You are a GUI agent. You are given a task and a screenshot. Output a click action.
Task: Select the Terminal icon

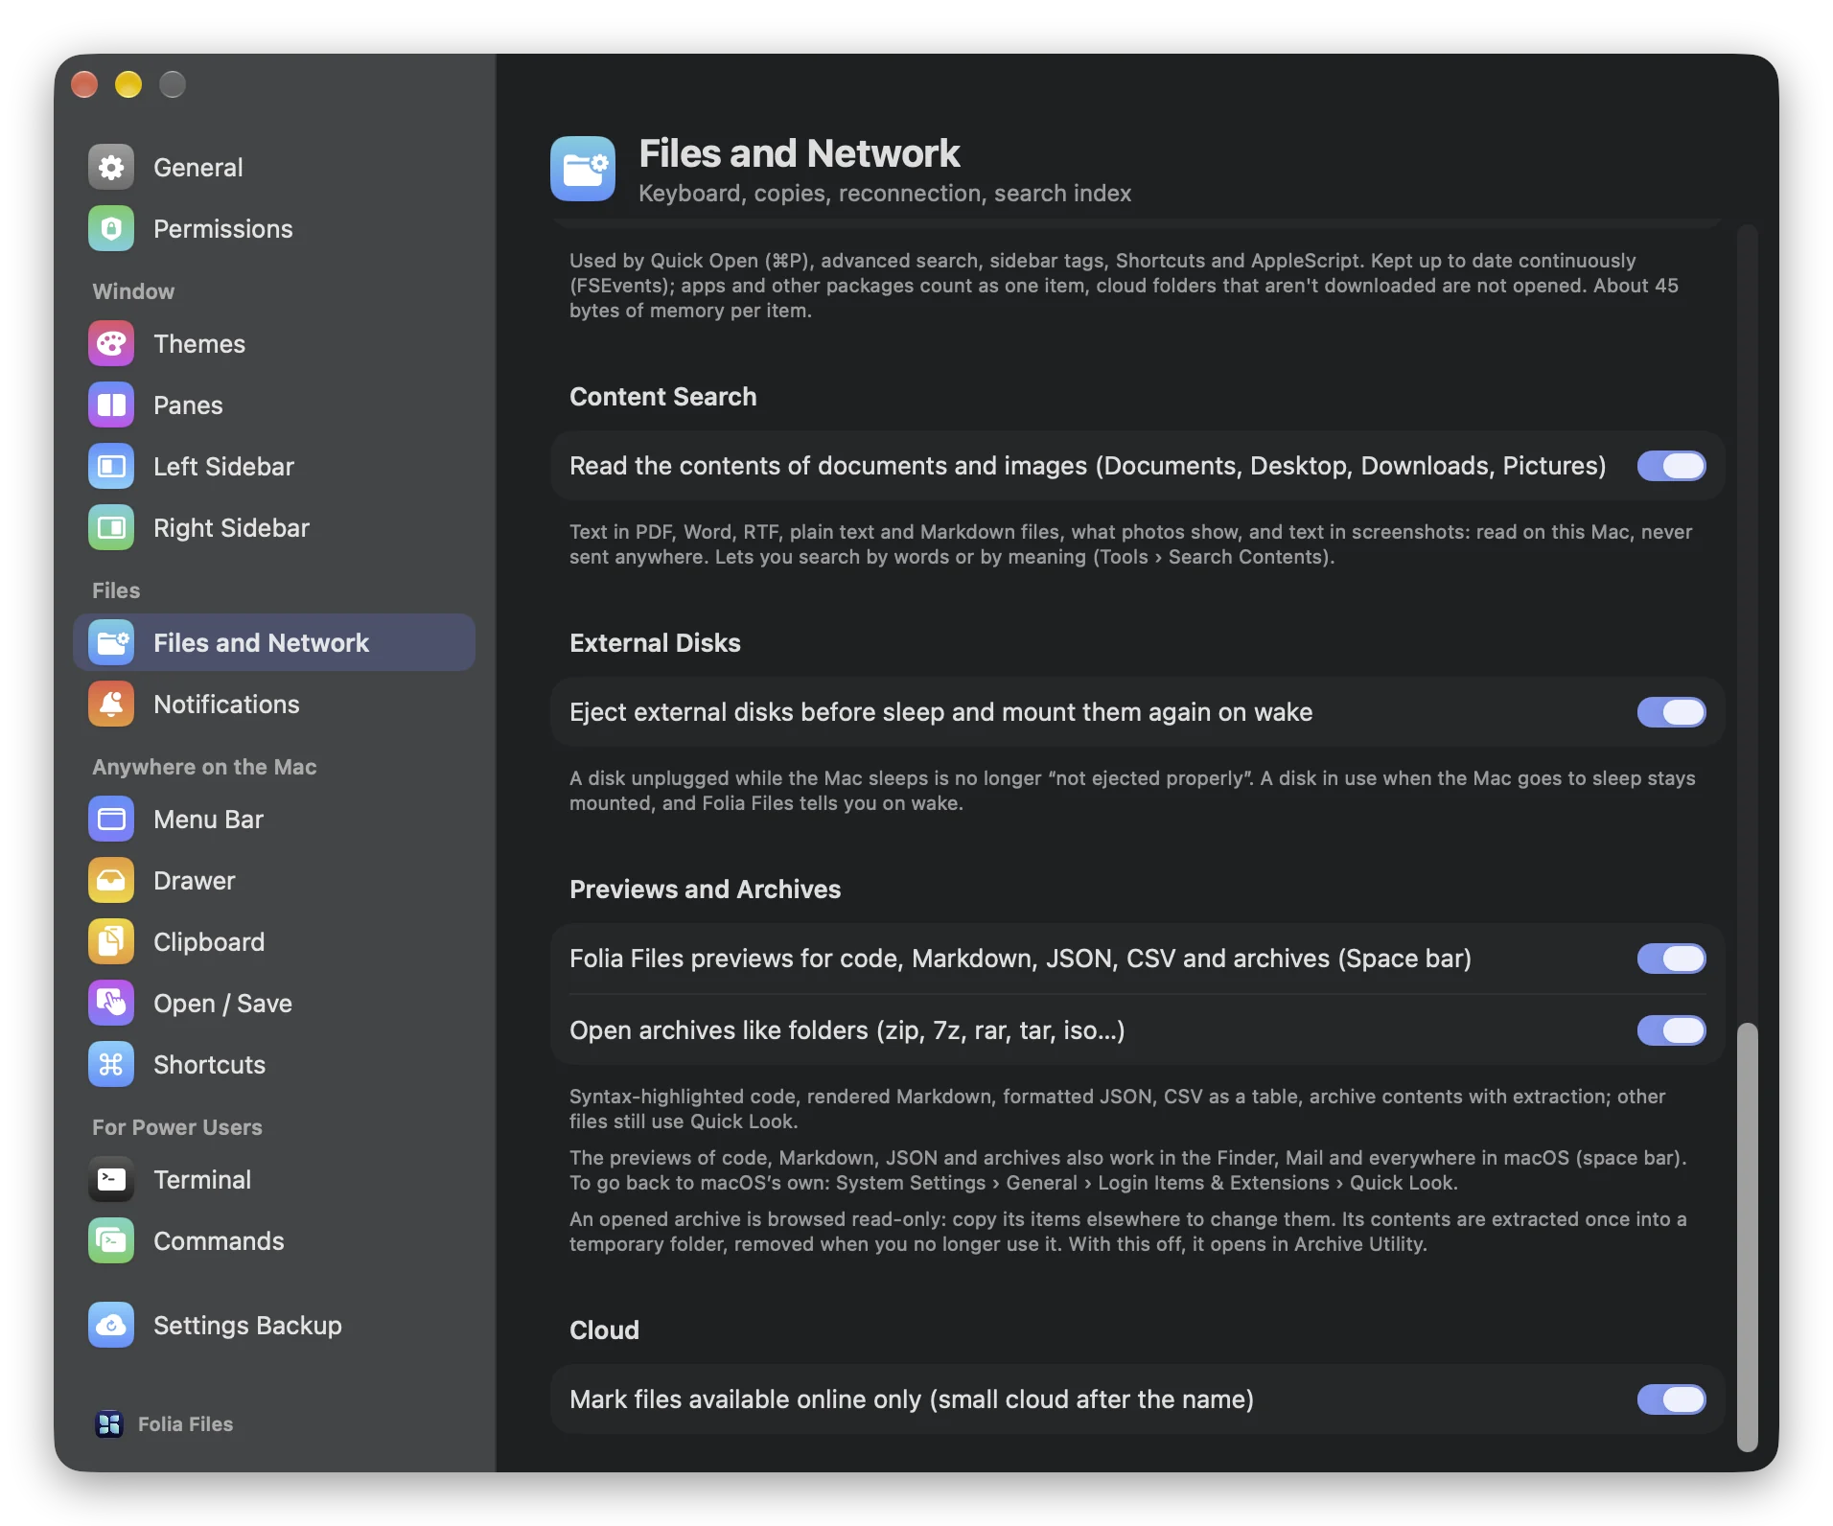(x=111, y=1180)
